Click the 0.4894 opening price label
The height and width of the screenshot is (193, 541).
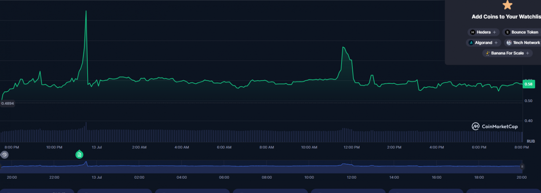click(x=8, y=103)
